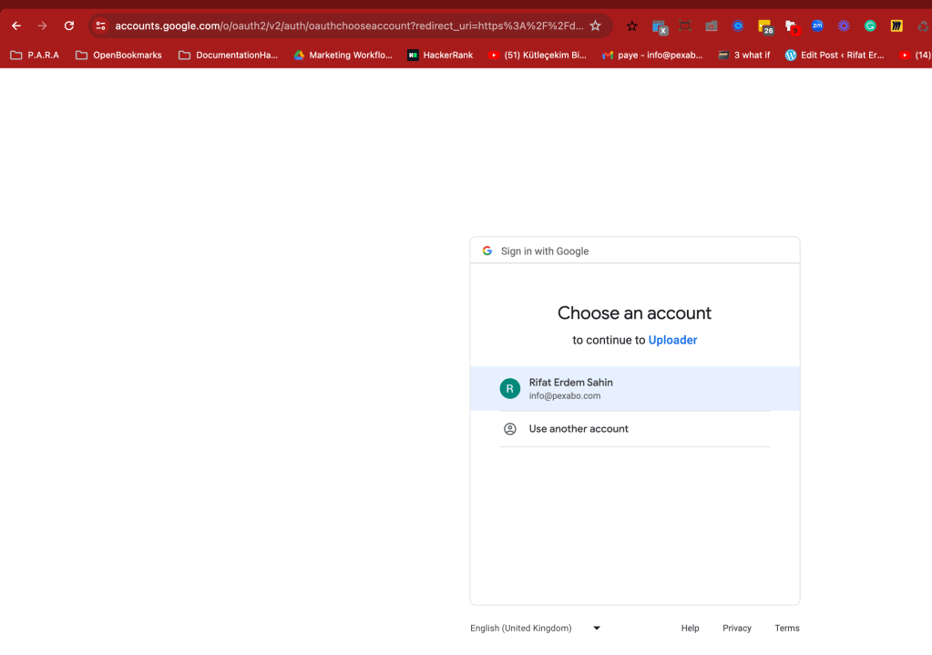932x655 pixels.
Task: Open the tab manager extension with X badge
Action: coord(660,27)
